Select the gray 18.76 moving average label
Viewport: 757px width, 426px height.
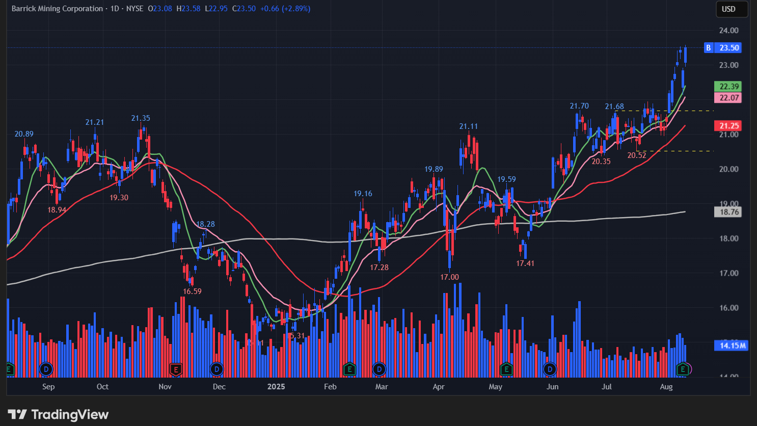point(729,212)
